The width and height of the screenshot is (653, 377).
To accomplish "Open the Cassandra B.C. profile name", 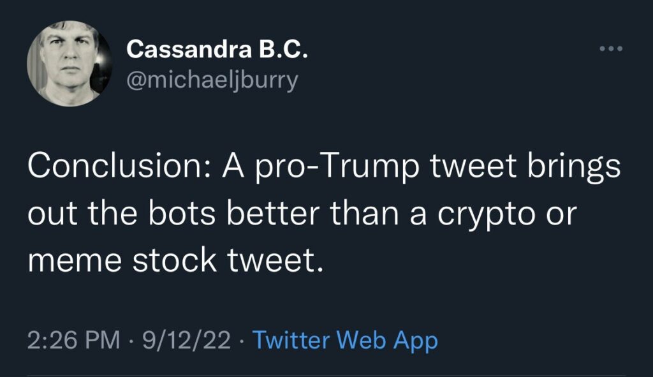I will point(217,50).
